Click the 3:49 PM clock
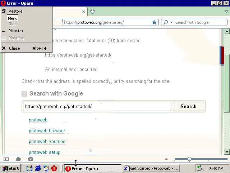 click(x=216, y=169)
